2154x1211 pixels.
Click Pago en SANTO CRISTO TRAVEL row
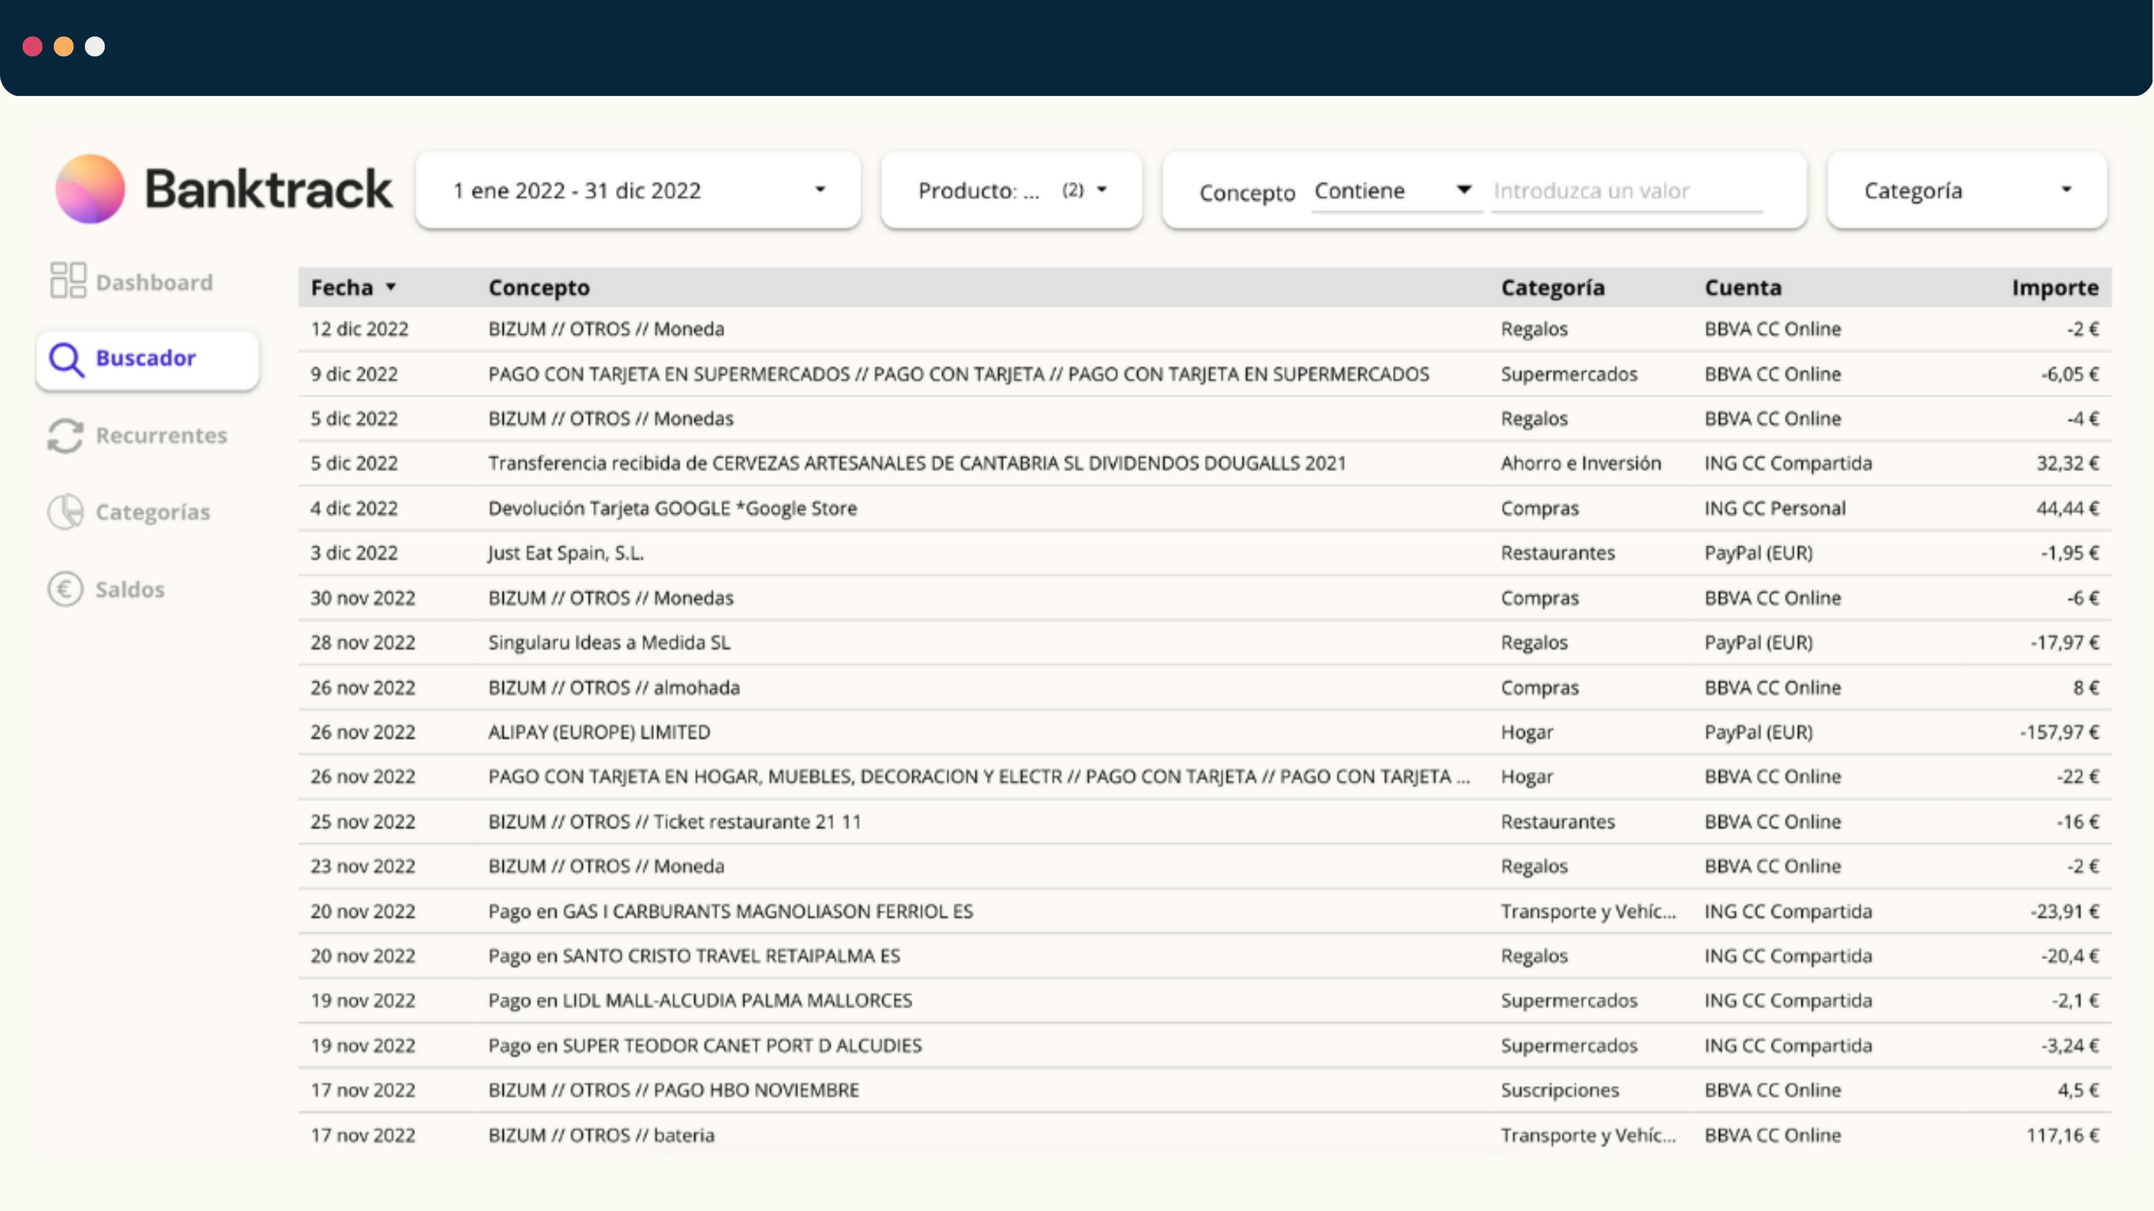pos(1205,955)
